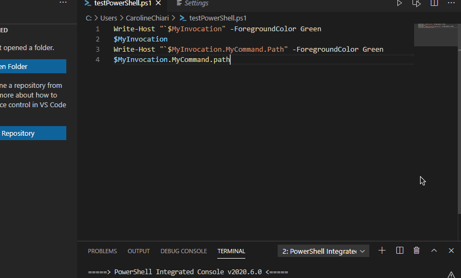This screenshot has width=461, height=278.
Task: Switch to the Settings editor tab
Action: point(192,3)
